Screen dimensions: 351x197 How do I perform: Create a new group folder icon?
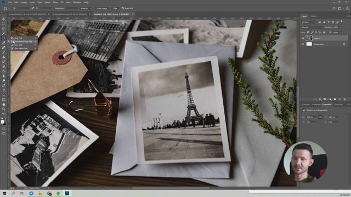click(335, 99)
